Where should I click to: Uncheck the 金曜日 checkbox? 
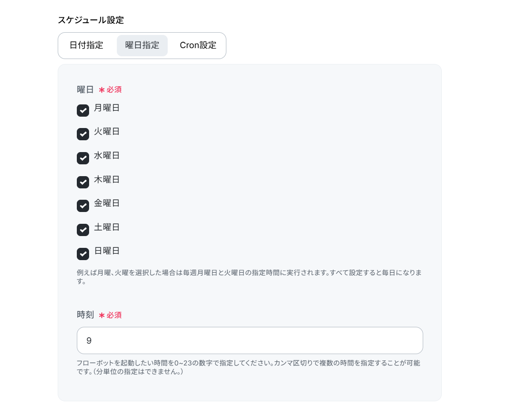[x=83, y=206]
